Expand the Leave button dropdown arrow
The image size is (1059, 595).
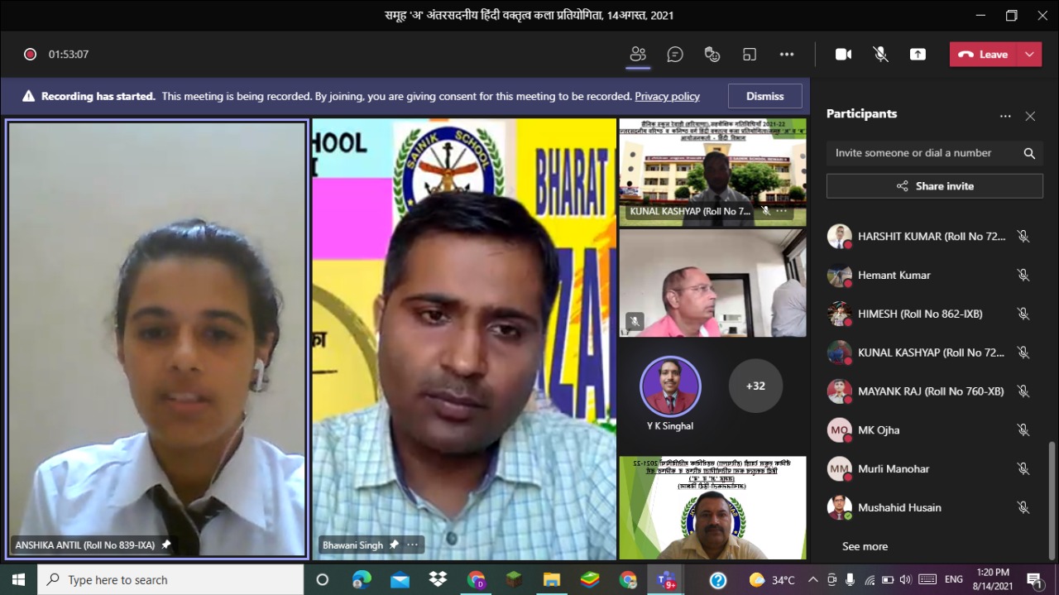tap(1029, 55)
